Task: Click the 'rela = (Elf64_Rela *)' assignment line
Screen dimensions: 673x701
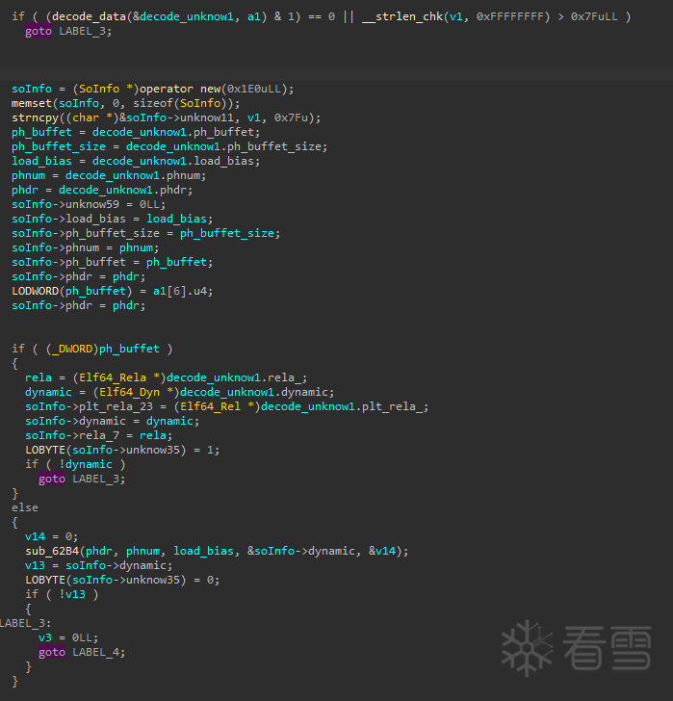Action: 166,377
